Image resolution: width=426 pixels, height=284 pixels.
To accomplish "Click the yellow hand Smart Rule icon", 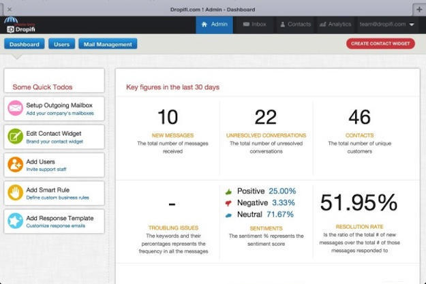I will [15, 193].
